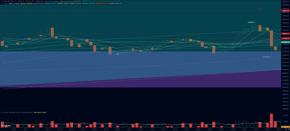Select the 107000.00 low price marker
The width and height of the screenshot is (290, 131).
pos(267,57)
